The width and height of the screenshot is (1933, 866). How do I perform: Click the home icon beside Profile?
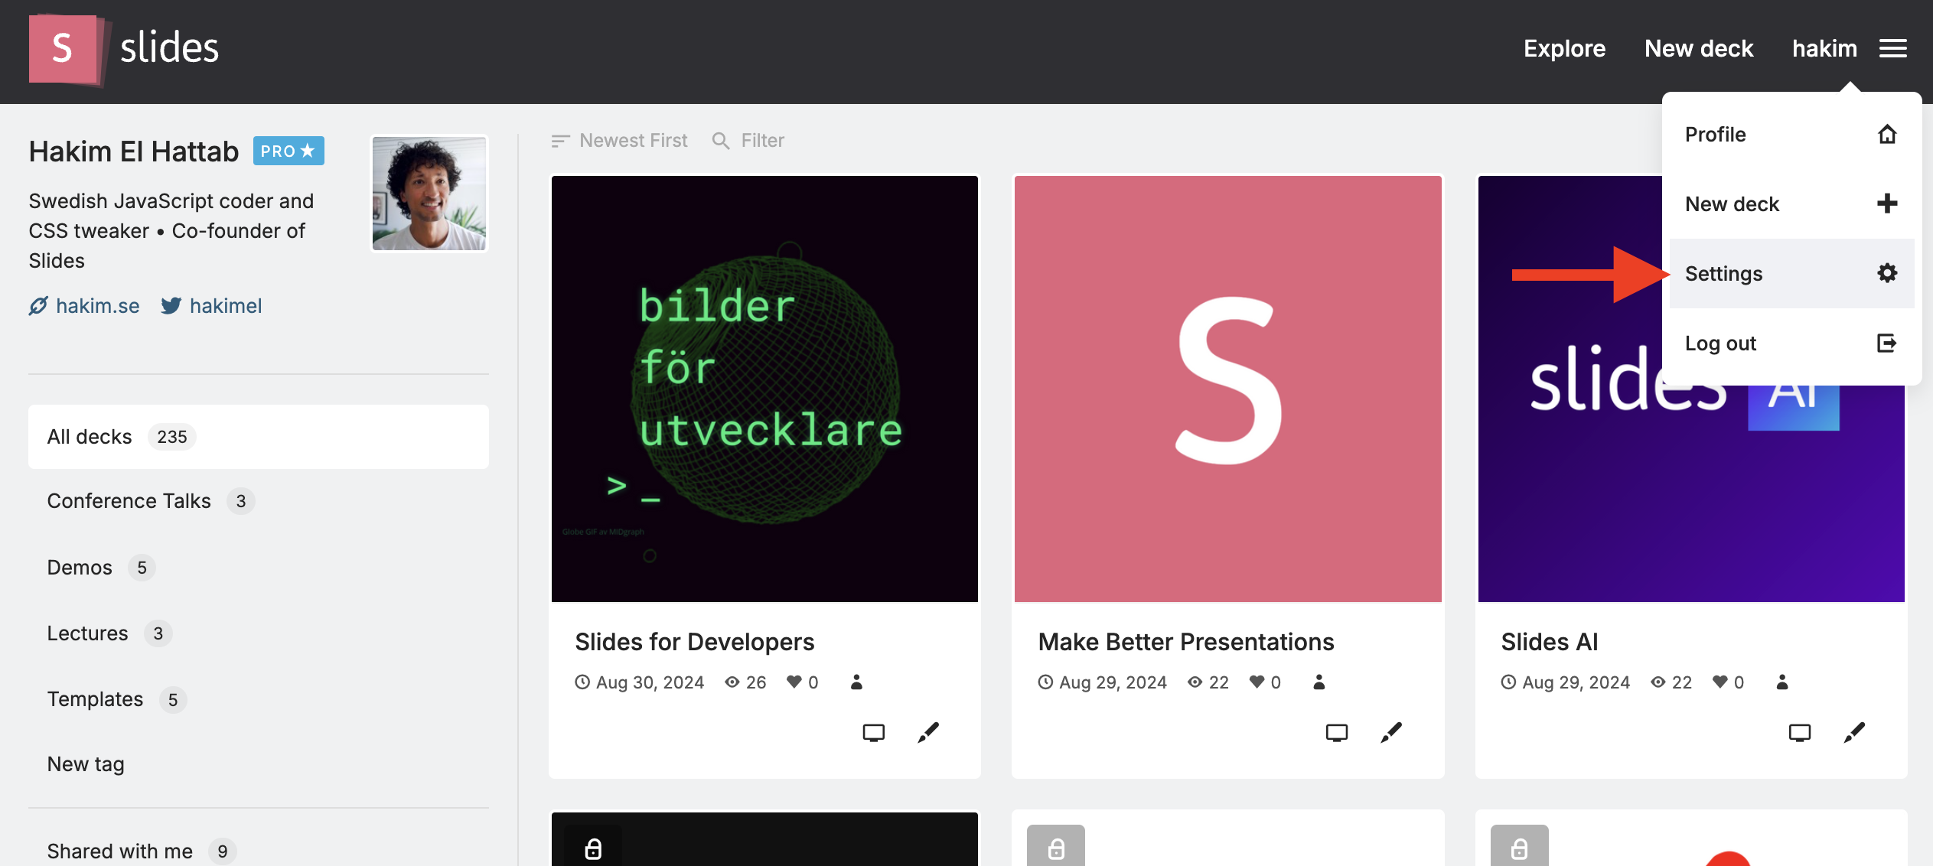pos(1887,135)
